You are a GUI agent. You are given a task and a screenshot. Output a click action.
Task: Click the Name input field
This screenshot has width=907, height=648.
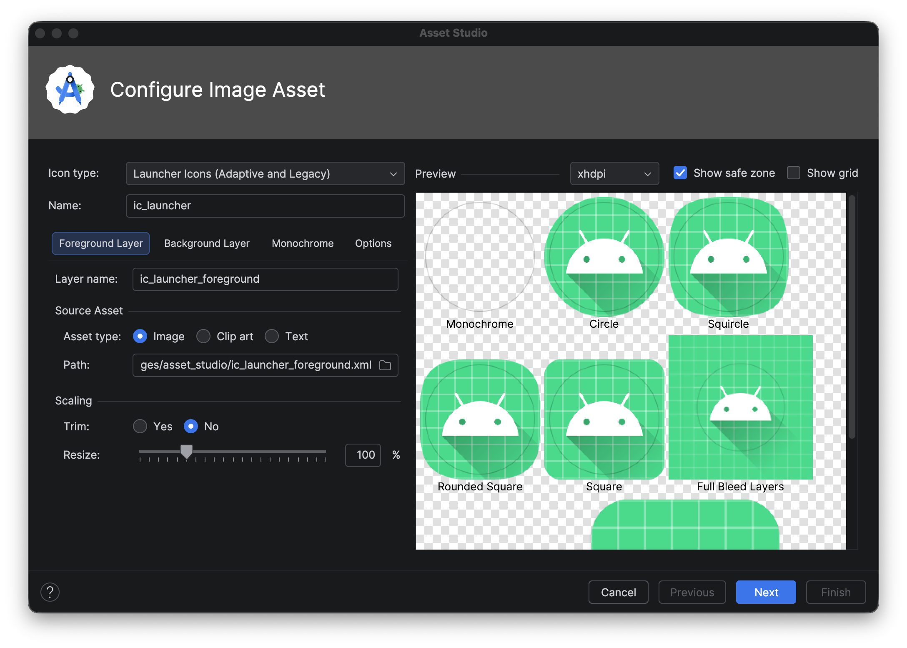point(265,206)
